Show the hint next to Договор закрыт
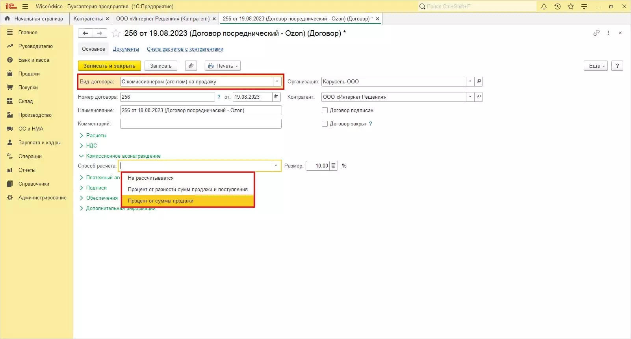Viewport: 631px width, 339px height. click(x=371, y=124)
